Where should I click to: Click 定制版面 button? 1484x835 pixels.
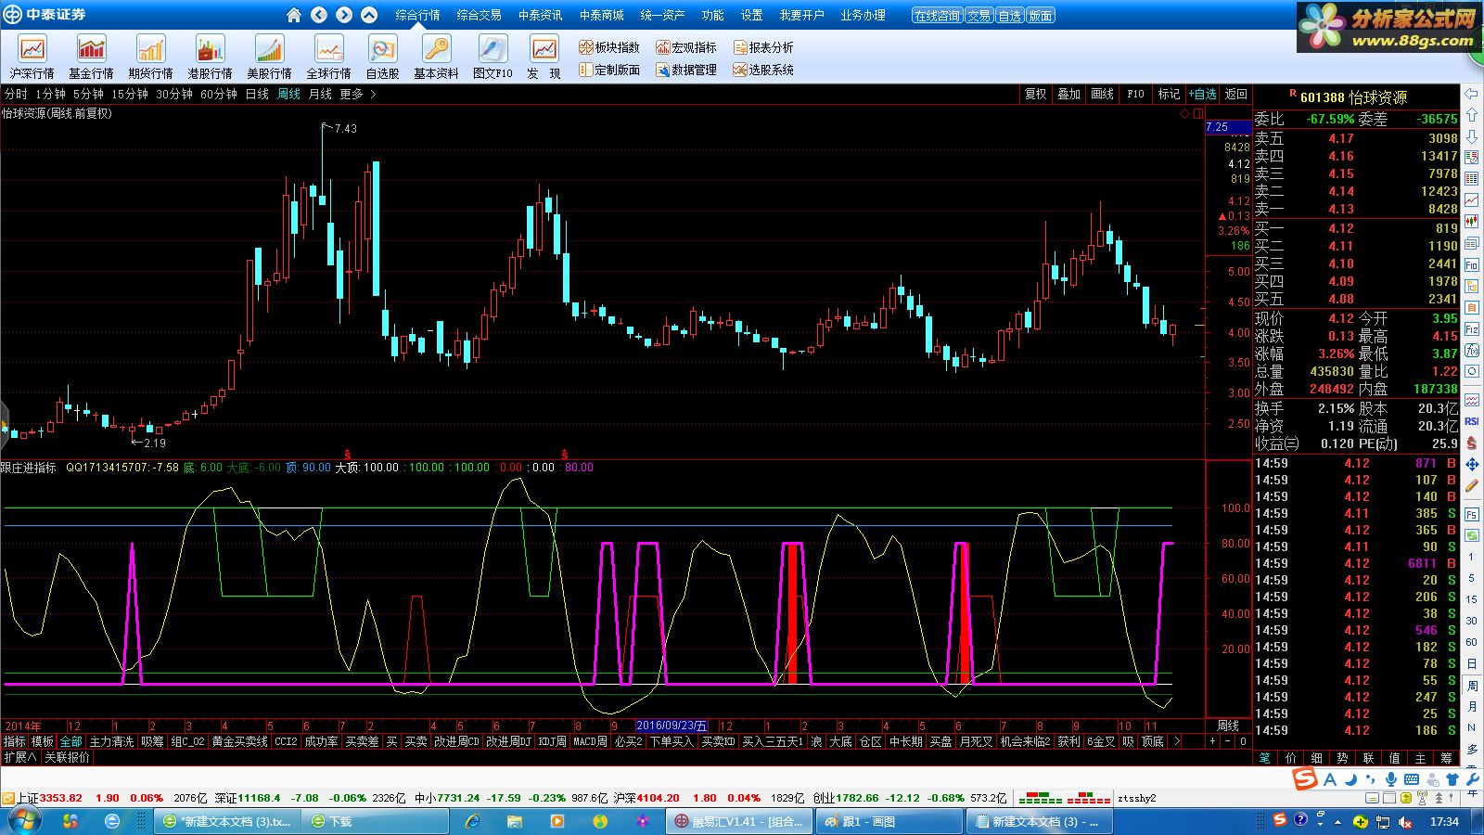[x=609, y=70]
